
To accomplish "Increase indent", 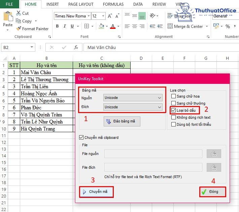I will 160,26.
